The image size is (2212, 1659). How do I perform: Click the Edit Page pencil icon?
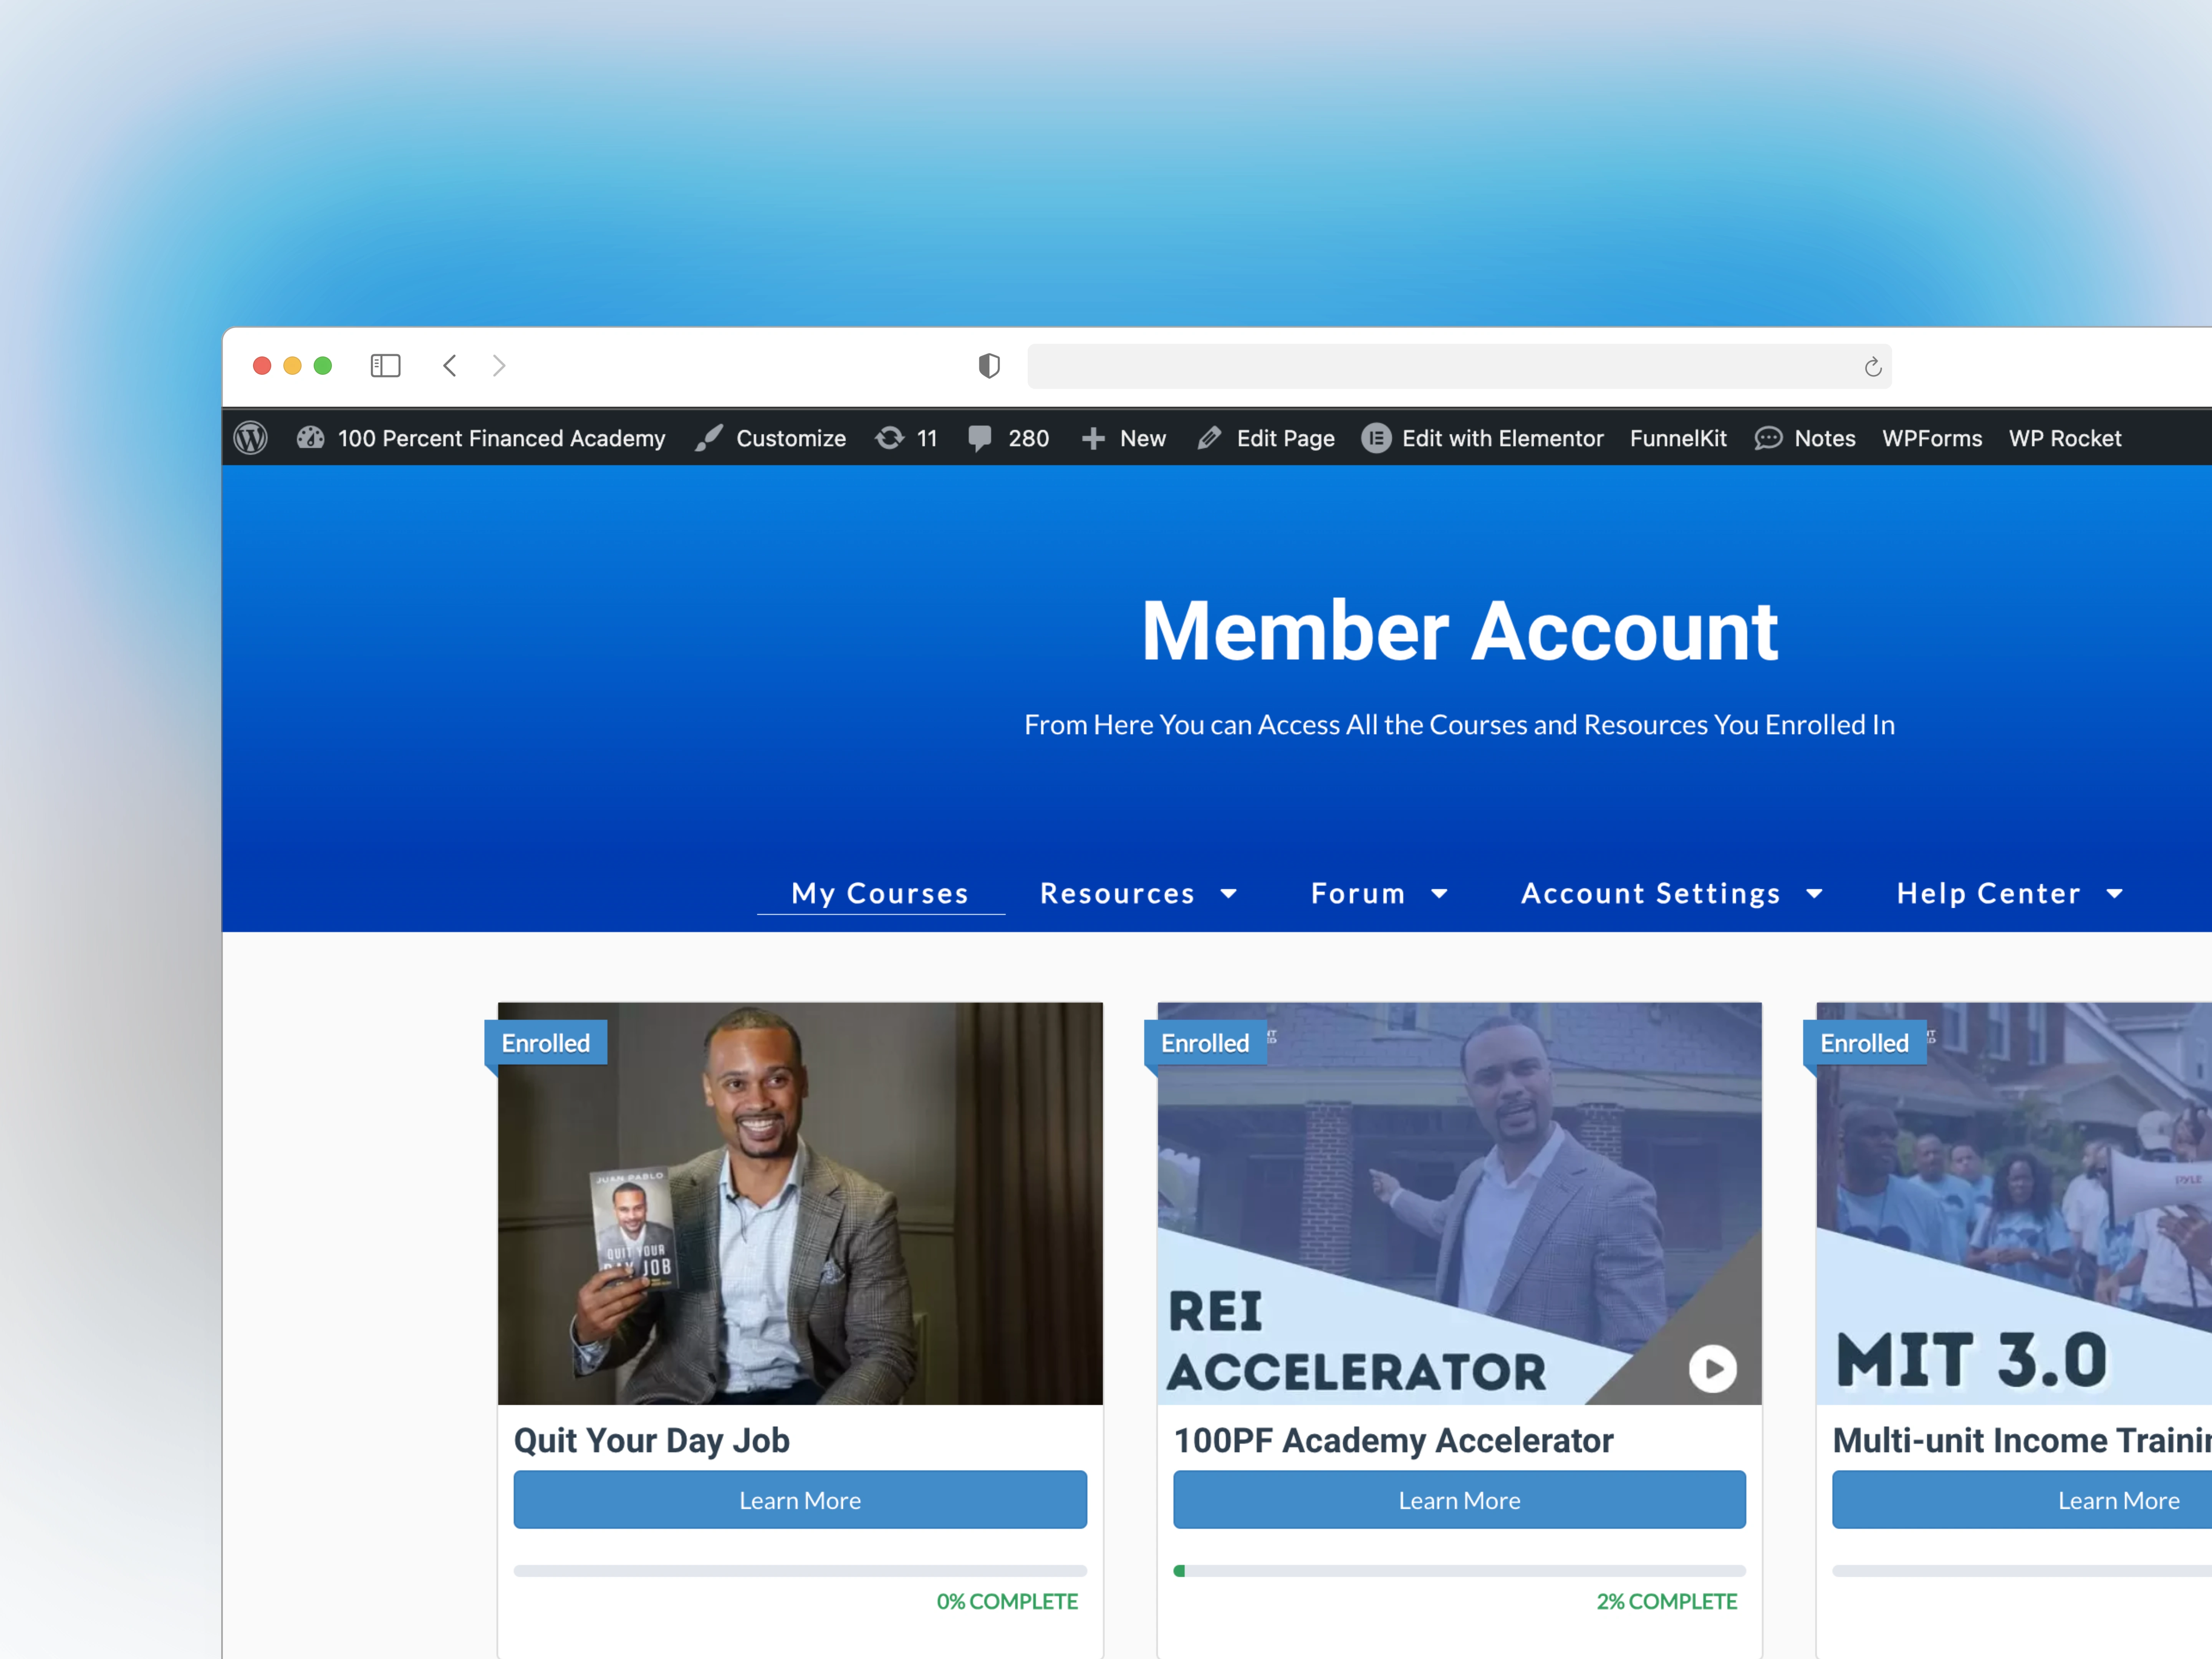(x=1209, y=438)
